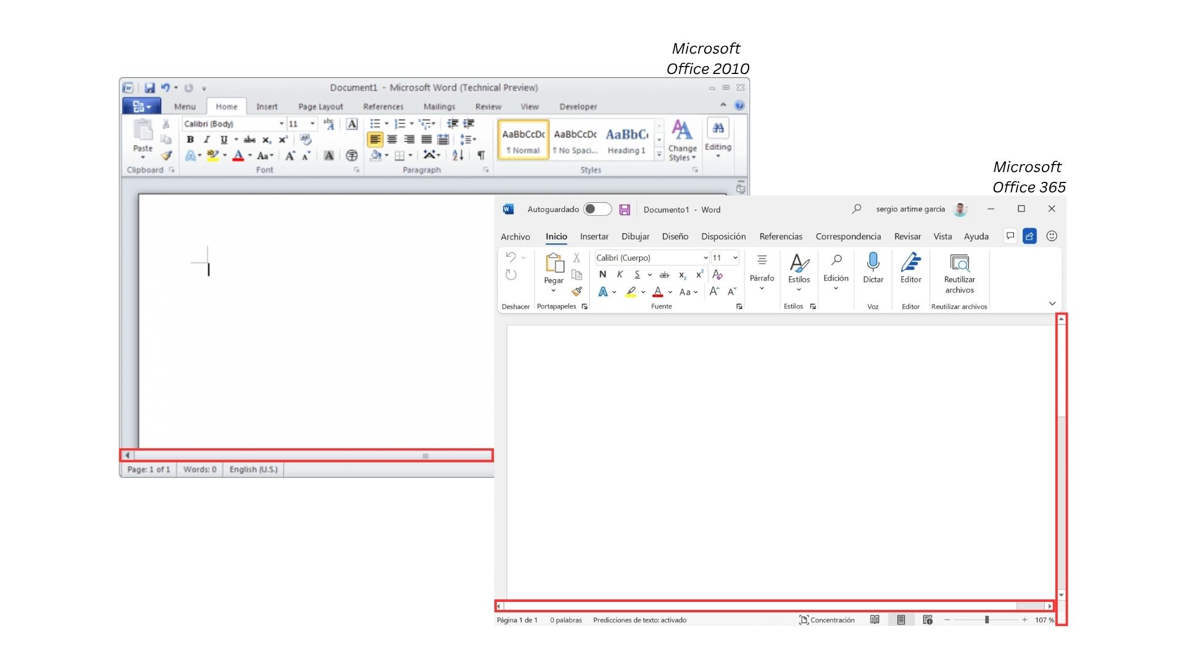The image size is (1185, 666).
Task: Click Reutilizar archivos icon
Action: [959, 264]
